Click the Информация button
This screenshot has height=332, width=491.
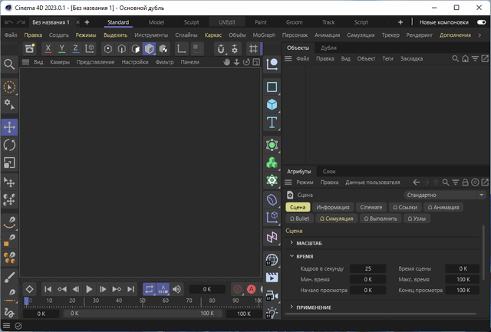(x=334, y=207)
